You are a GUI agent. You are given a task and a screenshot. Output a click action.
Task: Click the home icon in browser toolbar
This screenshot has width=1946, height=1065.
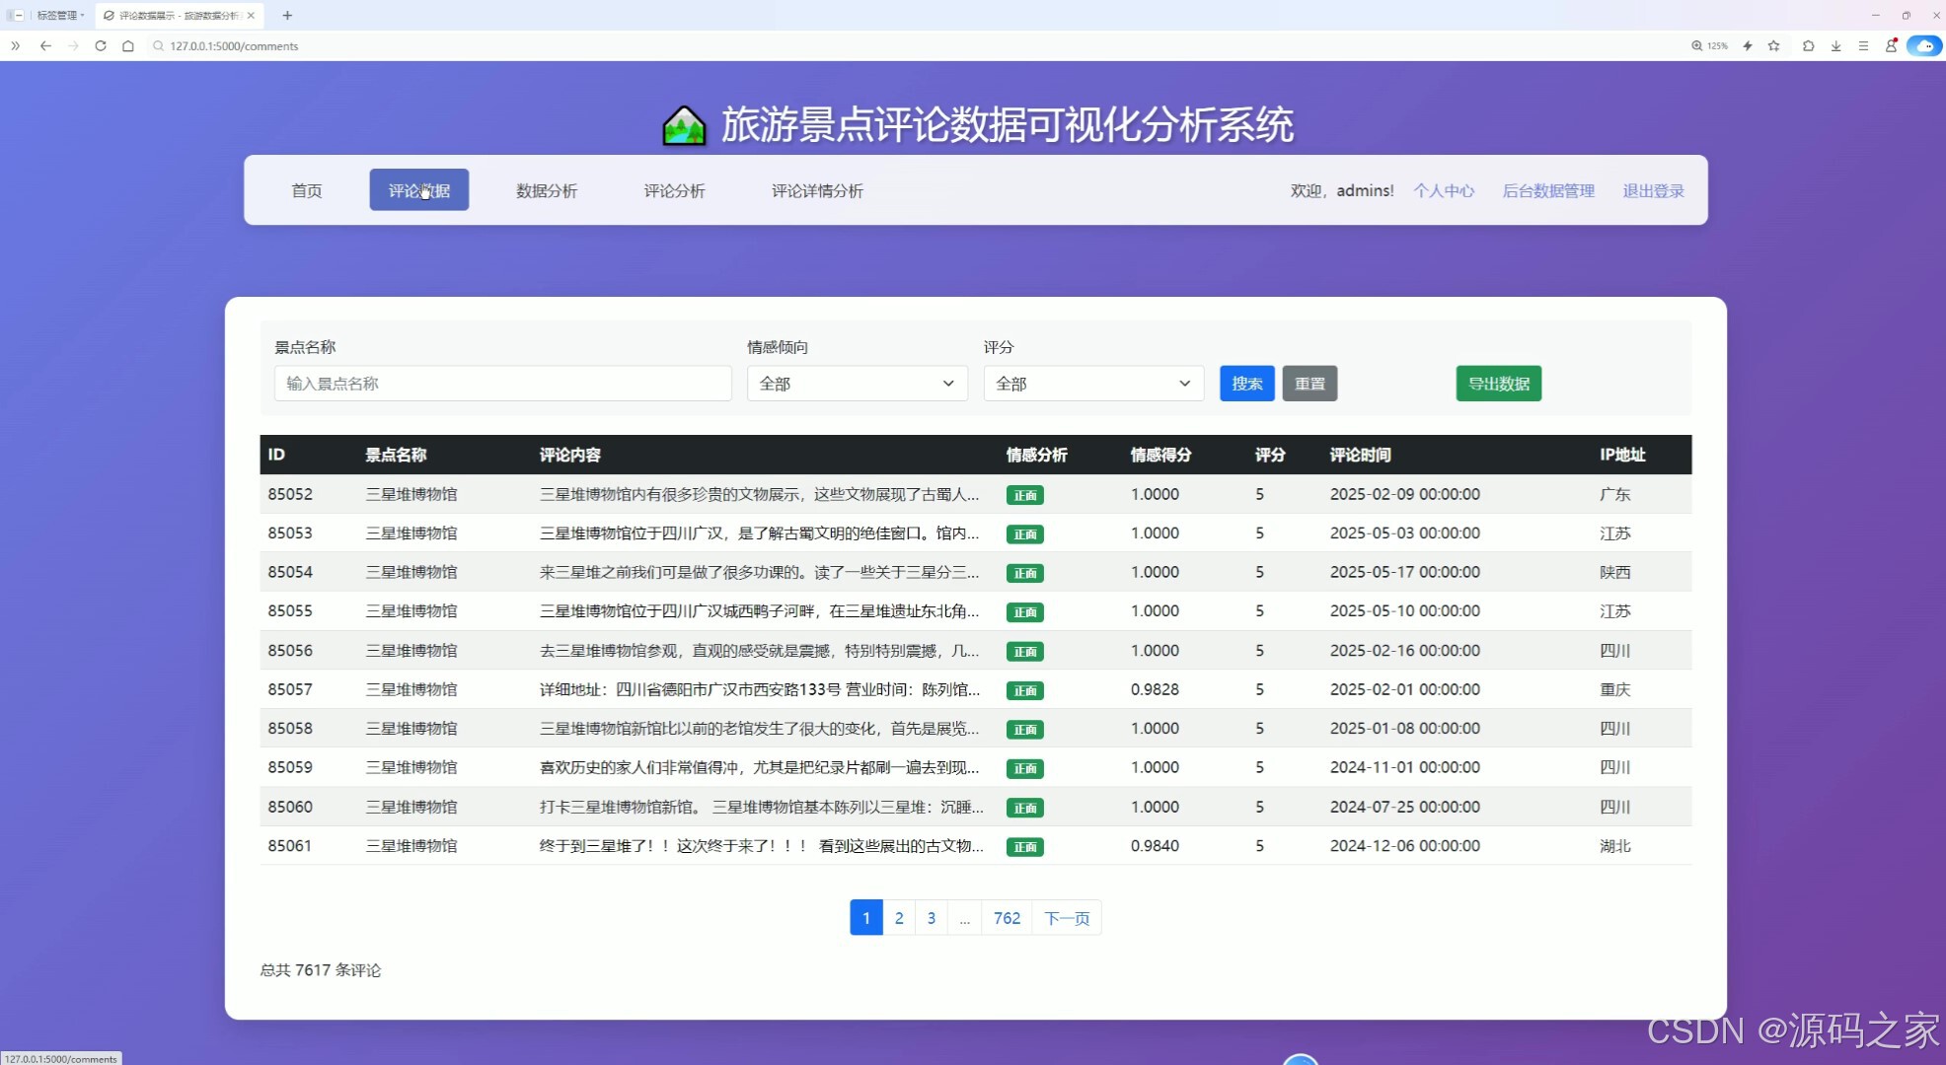click(x=128, y=45)
